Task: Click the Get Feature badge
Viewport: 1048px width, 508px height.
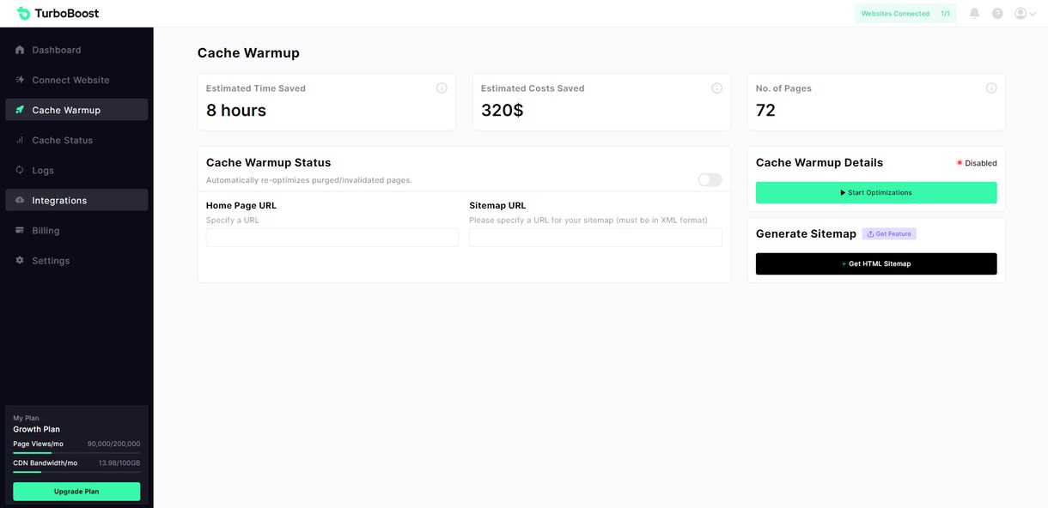Action: click(890, 233)
